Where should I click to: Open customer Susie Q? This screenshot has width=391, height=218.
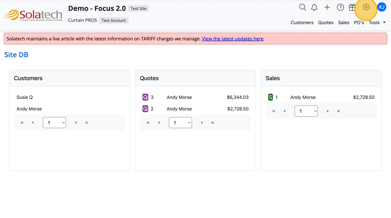coord(25,97)
